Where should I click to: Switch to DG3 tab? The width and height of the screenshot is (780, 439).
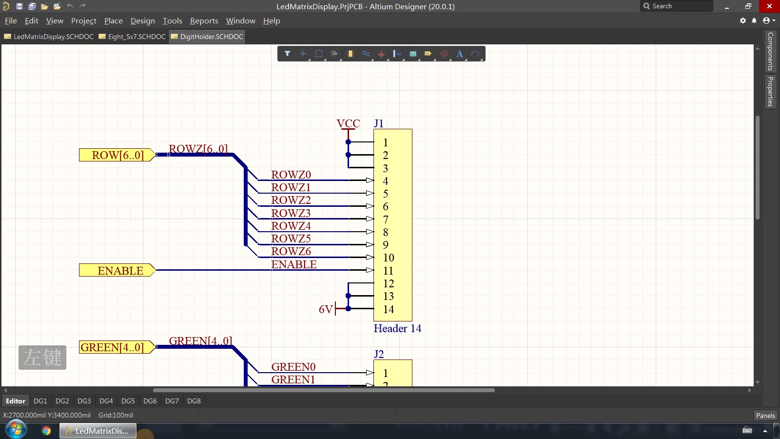click(84, 401)
